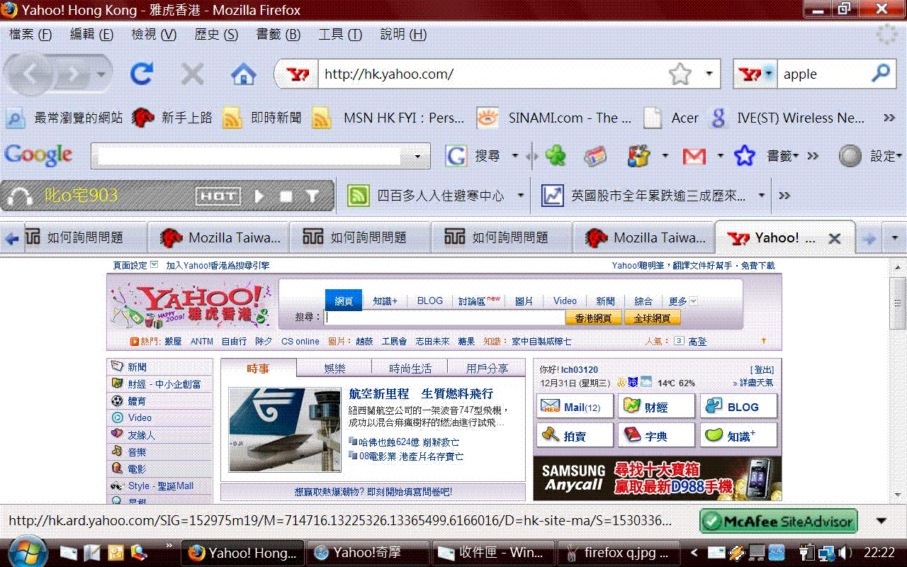Expand the bookmarks toolbar overflow chevron
The height and width of the screenshot is (567, 907).
[x=889, y=118]
